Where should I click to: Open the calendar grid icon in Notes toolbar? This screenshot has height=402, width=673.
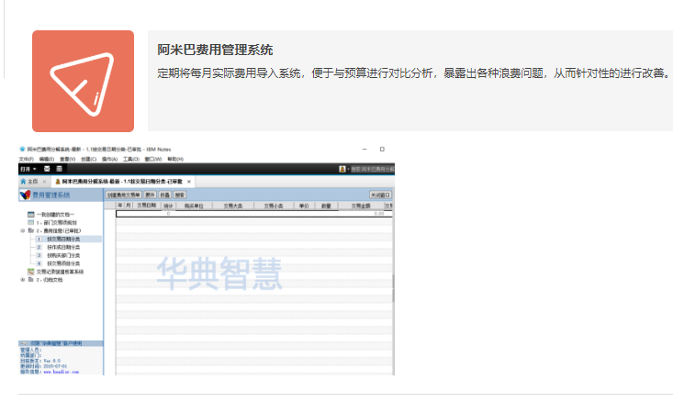tap(60, 169)
